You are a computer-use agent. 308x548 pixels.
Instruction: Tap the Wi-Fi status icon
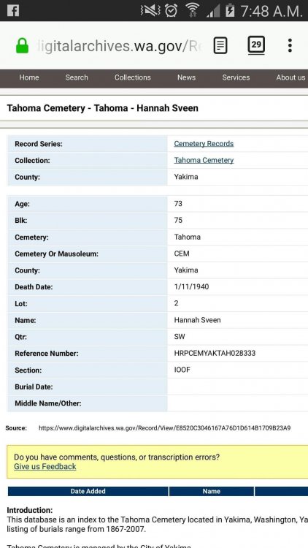192,10
